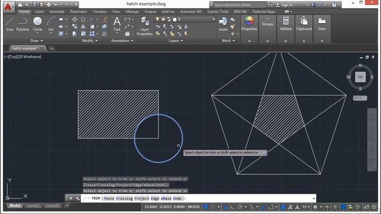Viewport: 381px width, 214px height.
Task: Toggle object snap square icon in status bar
Action: click(x=271, y=207)
